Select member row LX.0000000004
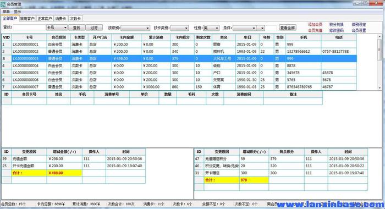The height and width of the screenshot is (209, 385). point(179,66)
